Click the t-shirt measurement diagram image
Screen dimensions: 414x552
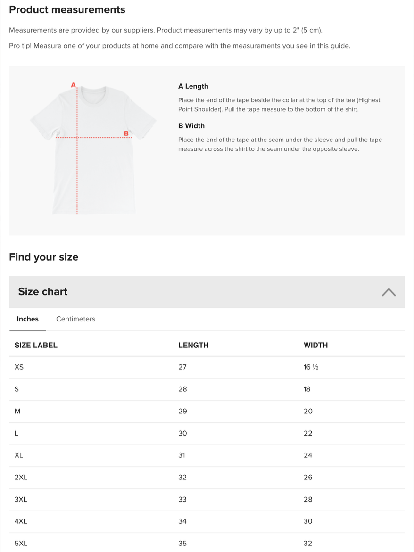[93, 149]
